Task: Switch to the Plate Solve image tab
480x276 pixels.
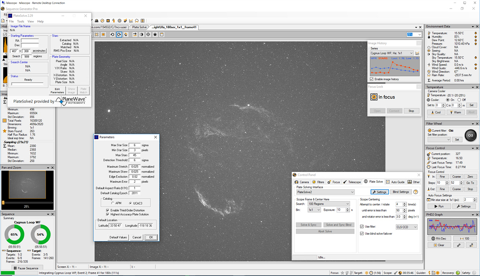Action: pos(139,27)
